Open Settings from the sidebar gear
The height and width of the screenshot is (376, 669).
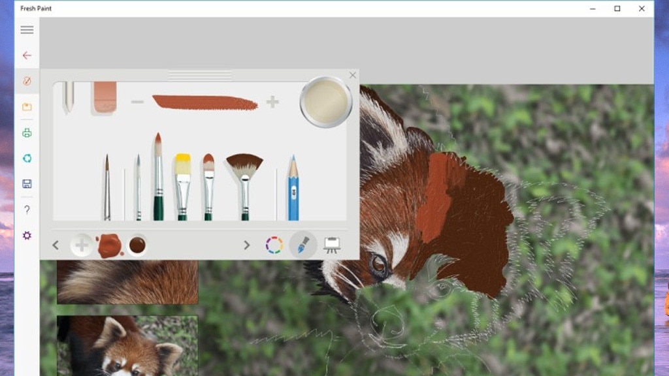pyautogui.click(x=26, y=235)
